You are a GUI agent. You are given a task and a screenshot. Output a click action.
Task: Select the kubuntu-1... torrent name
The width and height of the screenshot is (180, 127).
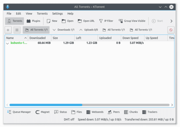(19, 43)
